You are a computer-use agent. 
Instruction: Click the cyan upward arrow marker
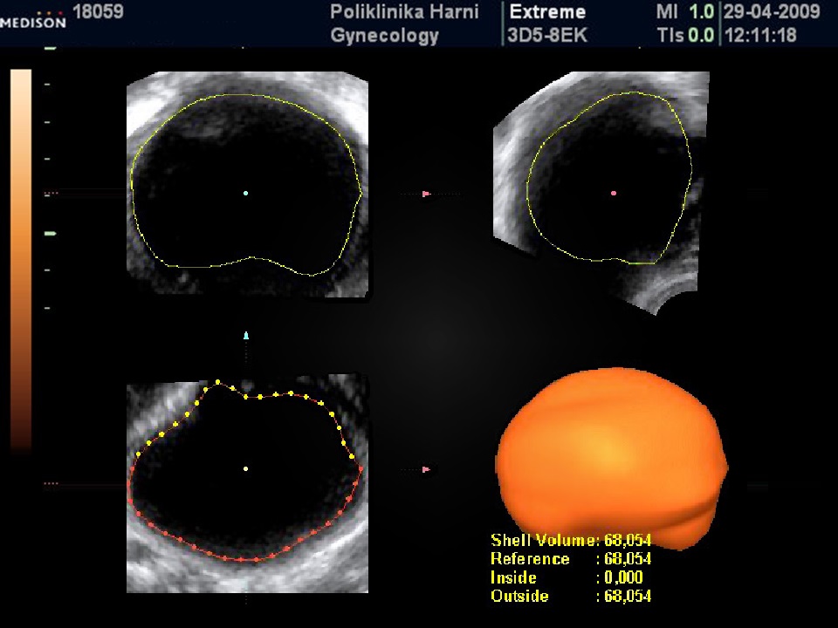pyautogui.click(x=246, y=335)
